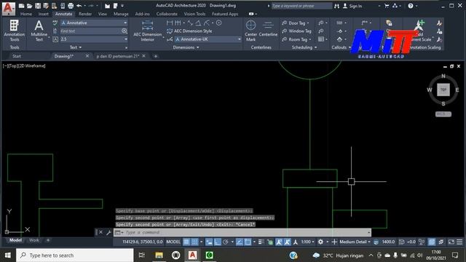The width and height of the screenshot is (466, 262).
Task: Select the Multiline Text tool
Action: click(39, 31)
